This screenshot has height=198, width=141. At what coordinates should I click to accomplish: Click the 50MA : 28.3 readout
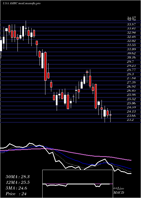(17, 177)
